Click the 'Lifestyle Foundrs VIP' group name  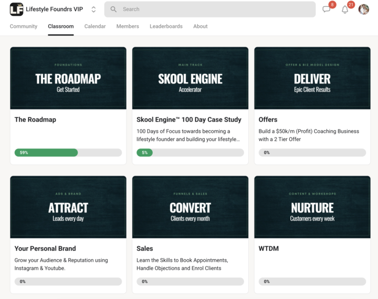[x=54, y=9]
